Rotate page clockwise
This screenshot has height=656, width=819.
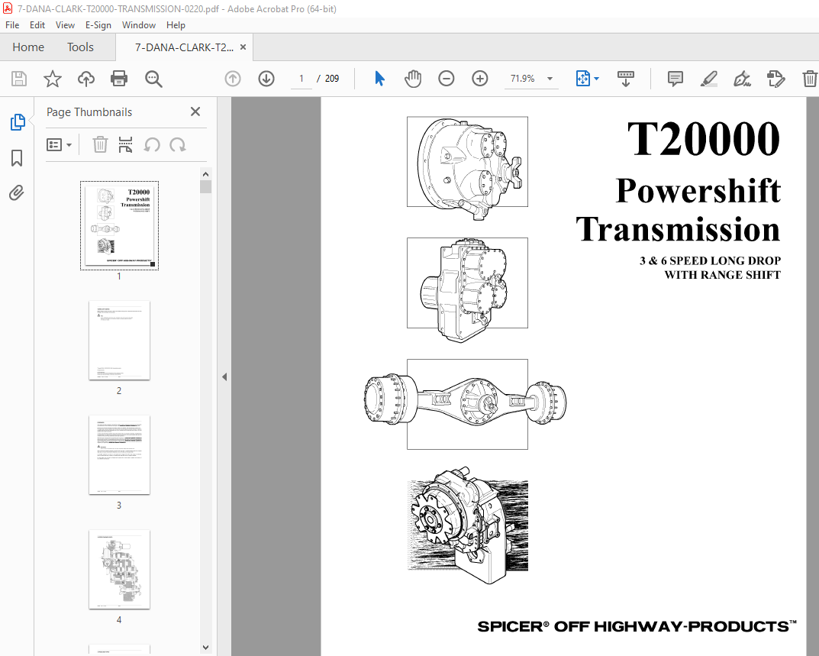178,145
